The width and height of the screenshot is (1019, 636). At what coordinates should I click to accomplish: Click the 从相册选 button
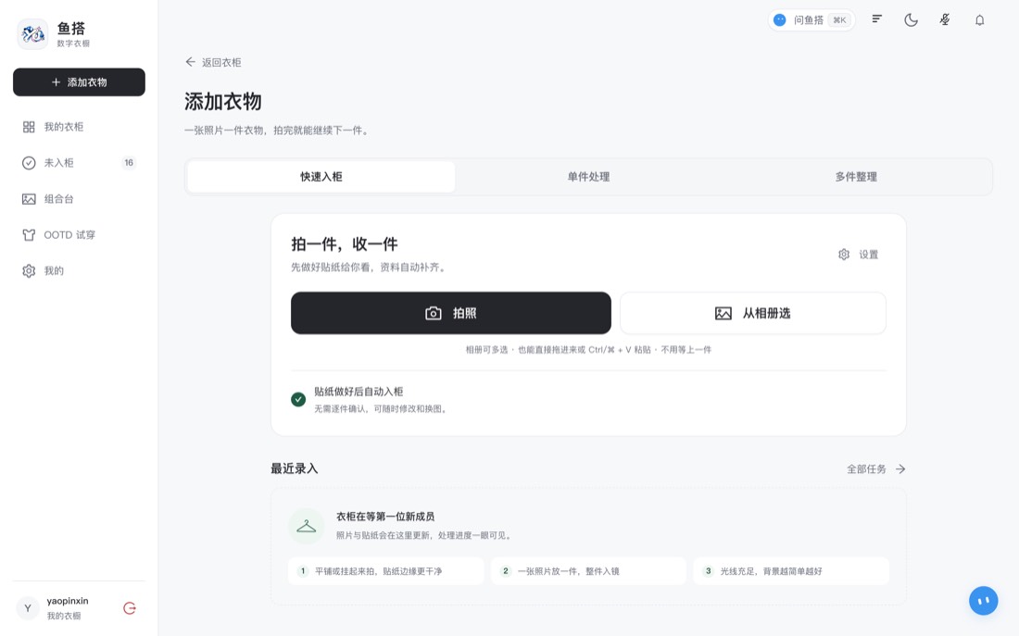point(753,313)
